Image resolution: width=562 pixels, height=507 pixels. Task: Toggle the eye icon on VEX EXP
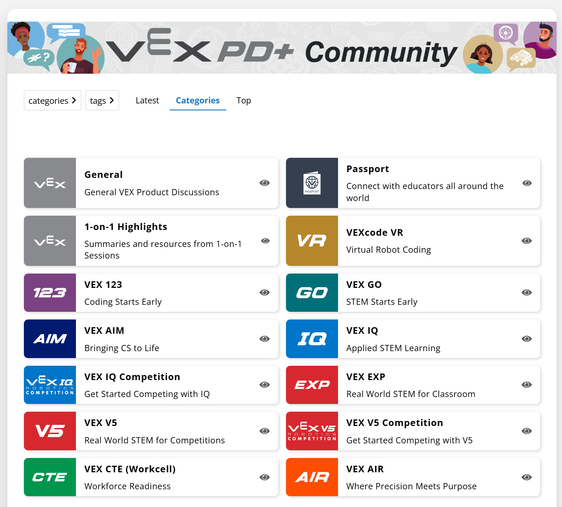[527, 385]
